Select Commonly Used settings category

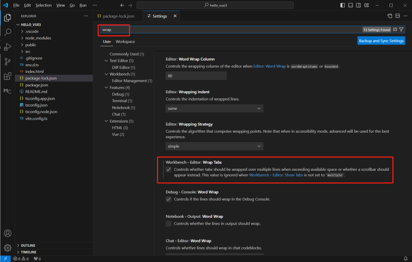click(x=127, y=54)
